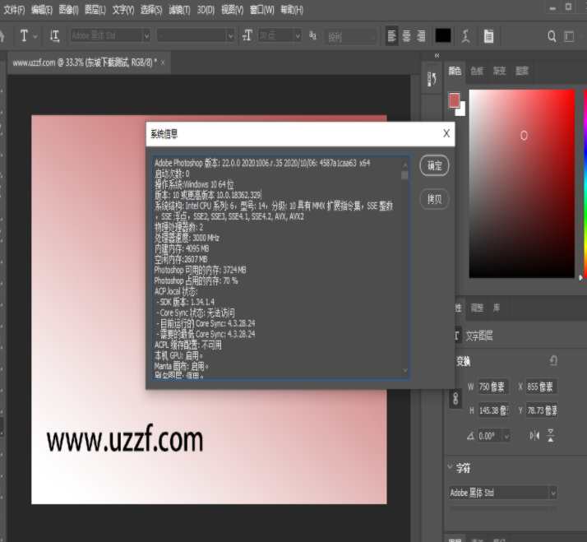
Task: Click the system info scrollbar up arrow
Action: click(405, 165)
